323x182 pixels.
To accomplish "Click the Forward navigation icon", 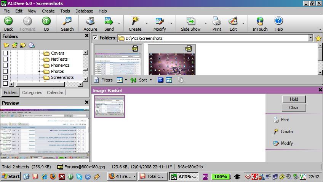I will pos(27,21).
